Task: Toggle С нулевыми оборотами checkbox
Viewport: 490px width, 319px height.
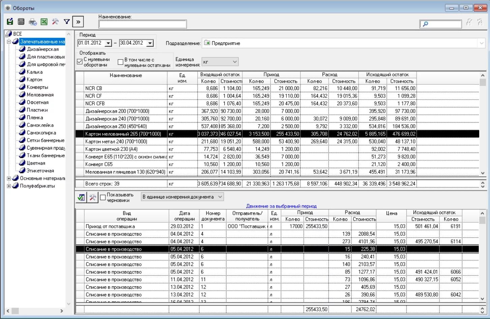Action: [x=80, y=62]
